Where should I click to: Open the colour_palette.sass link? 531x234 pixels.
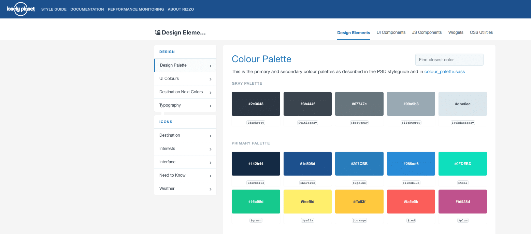pos(445,72)
